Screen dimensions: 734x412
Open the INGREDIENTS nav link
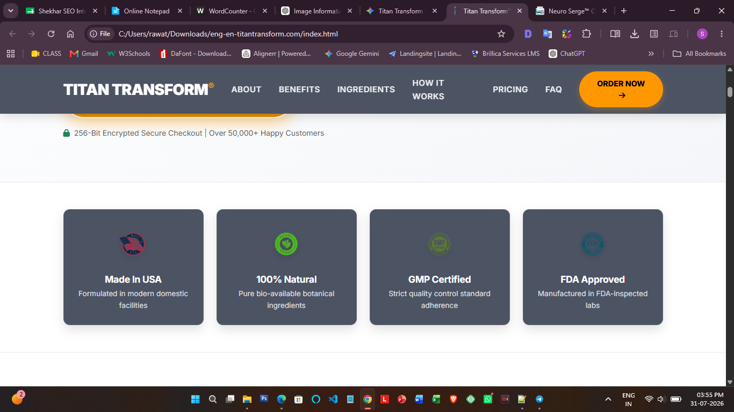366,90
